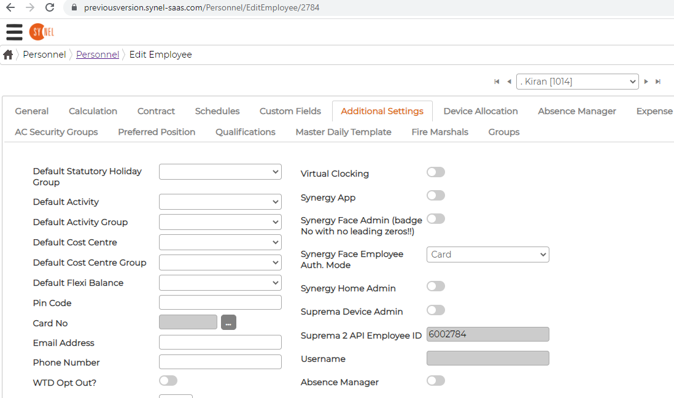Go to home via the house icon
Screen dimensions: 674x398
tap(8, 55)
